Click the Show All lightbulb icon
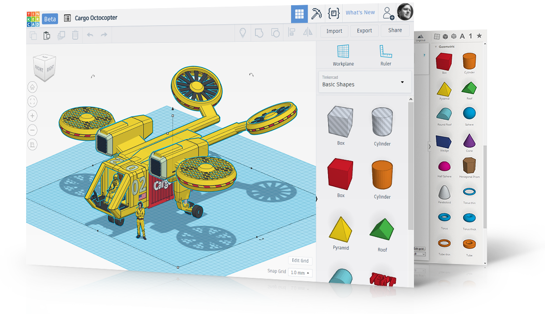 (x=243, y=33)
